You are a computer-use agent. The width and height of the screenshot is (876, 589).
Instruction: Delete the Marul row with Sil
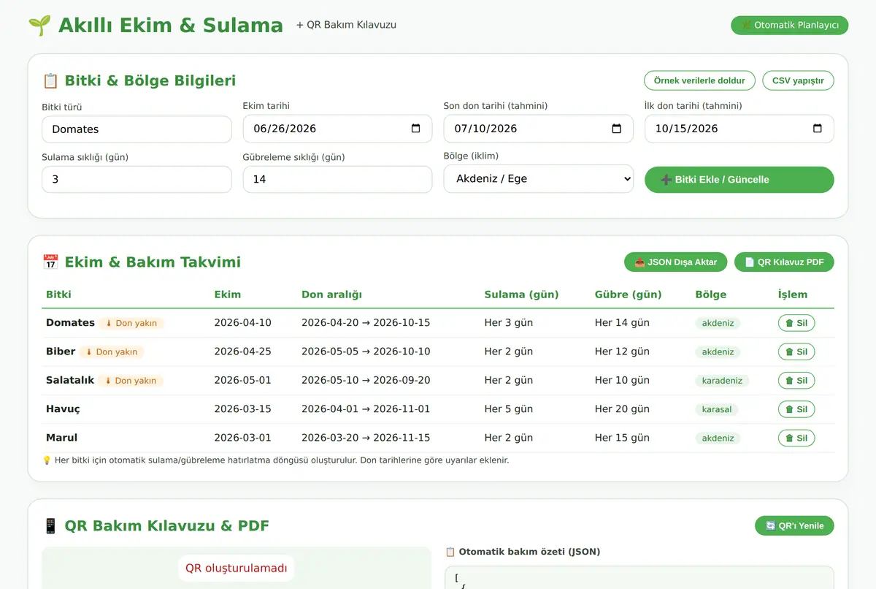(796, 438)
